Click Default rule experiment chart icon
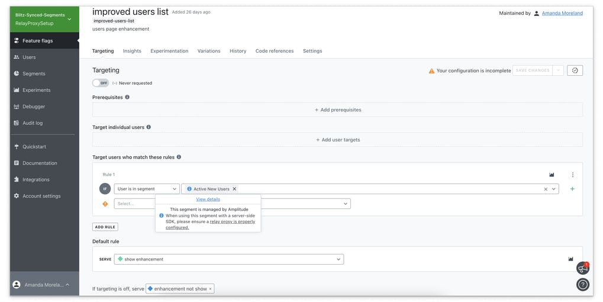Screen dimensions: 603x302 pyautogui.click(x=570, y=259)
